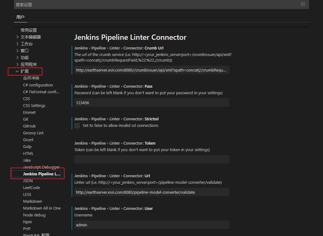
Task: Switch to the 用户 tab
Action: coord(20,17)
